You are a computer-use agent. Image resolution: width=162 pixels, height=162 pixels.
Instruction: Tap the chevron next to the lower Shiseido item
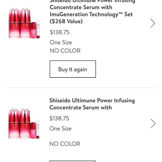tap(153, 123)
